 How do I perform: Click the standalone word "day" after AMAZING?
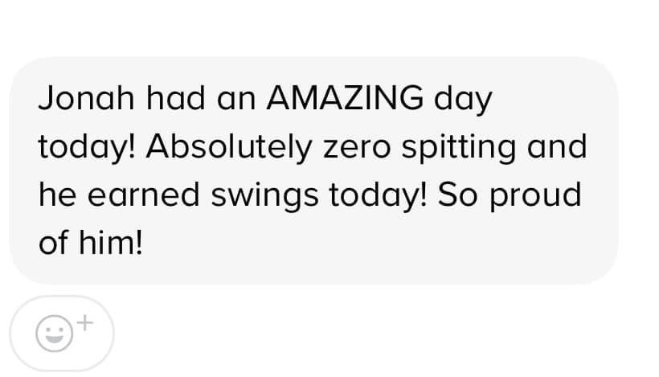click(x=463, y=100)
